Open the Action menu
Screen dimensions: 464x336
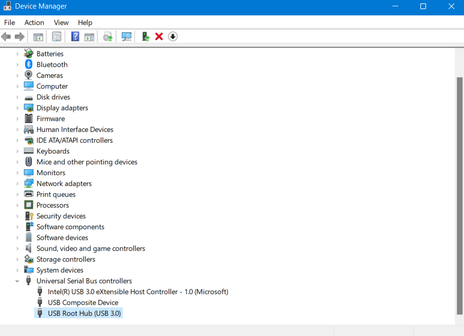tap(34, 23)
